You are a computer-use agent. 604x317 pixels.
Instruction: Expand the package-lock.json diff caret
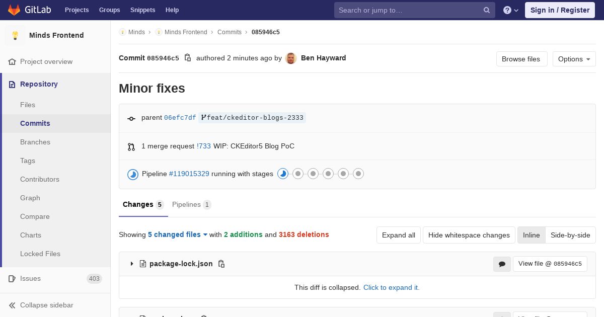[x=132, y=264]
